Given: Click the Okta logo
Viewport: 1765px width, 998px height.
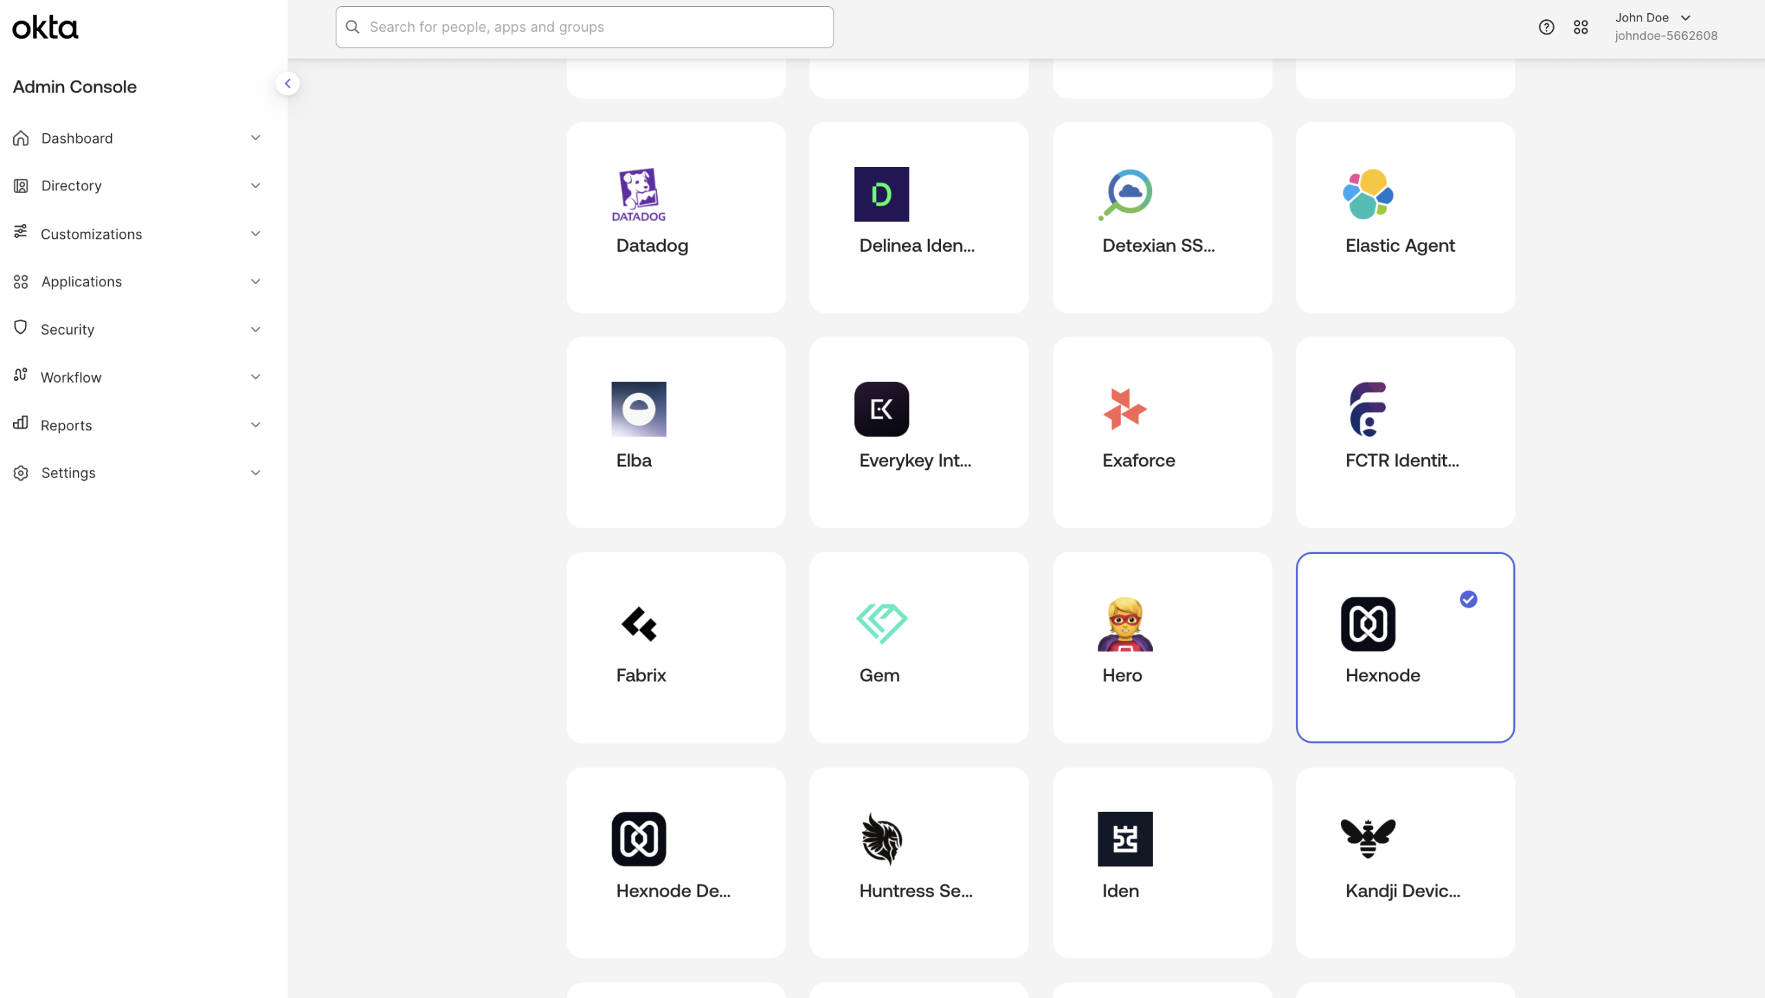Looking at the screenshot, I should [46, 28].
